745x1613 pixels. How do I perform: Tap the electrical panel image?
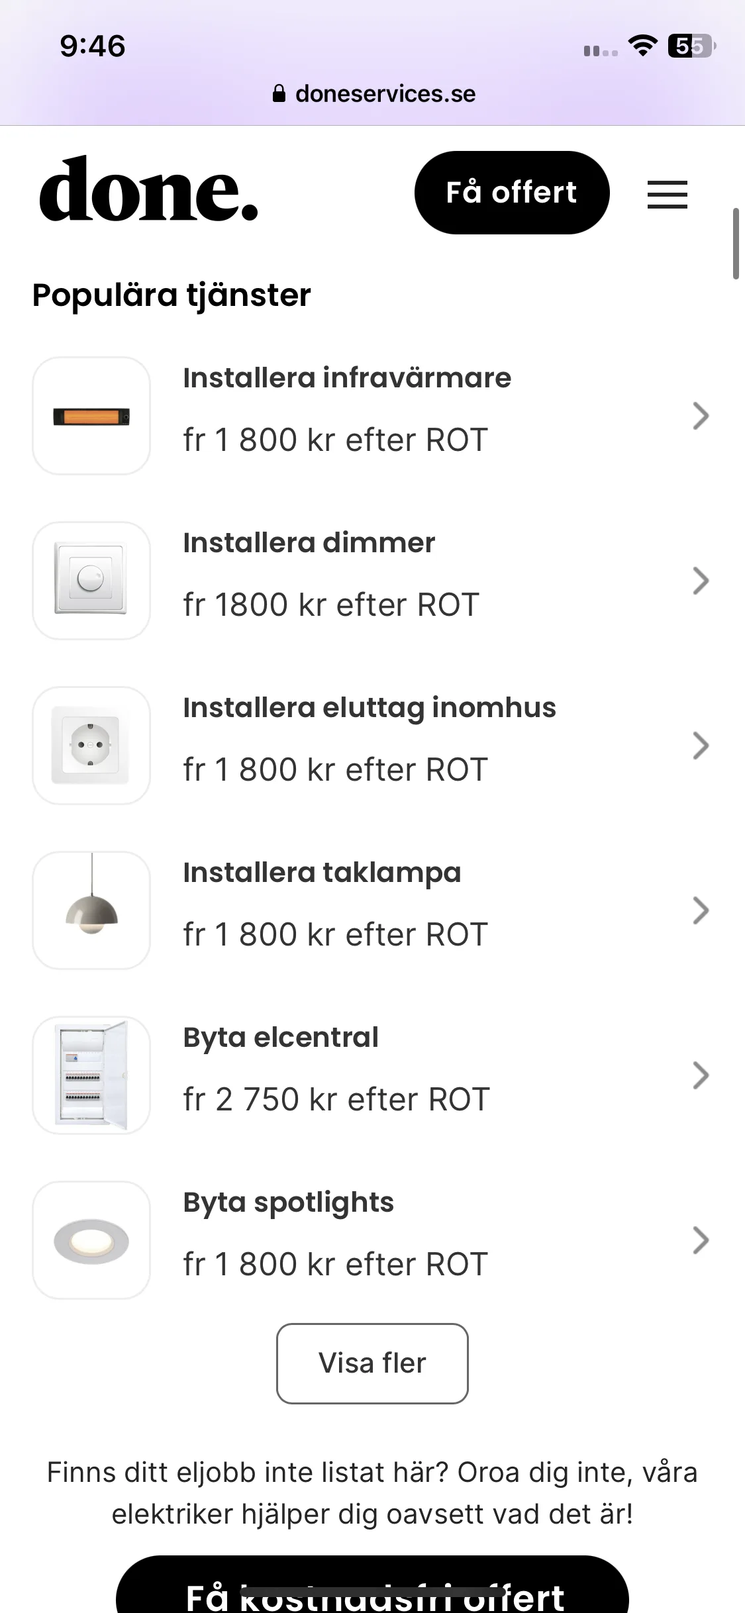point(91,1075)
